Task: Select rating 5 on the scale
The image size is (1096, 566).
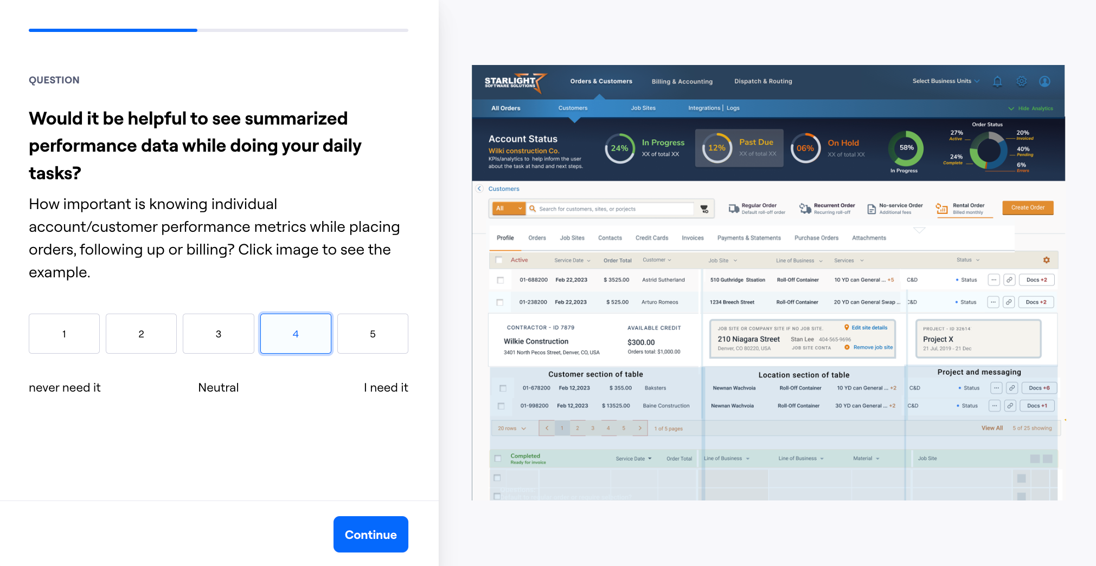Action: pos(373,334)
